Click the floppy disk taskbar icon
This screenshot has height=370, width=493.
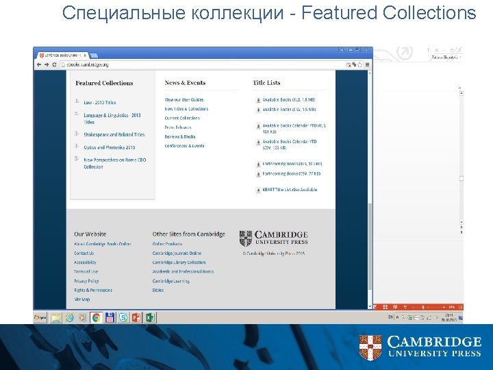110,318
